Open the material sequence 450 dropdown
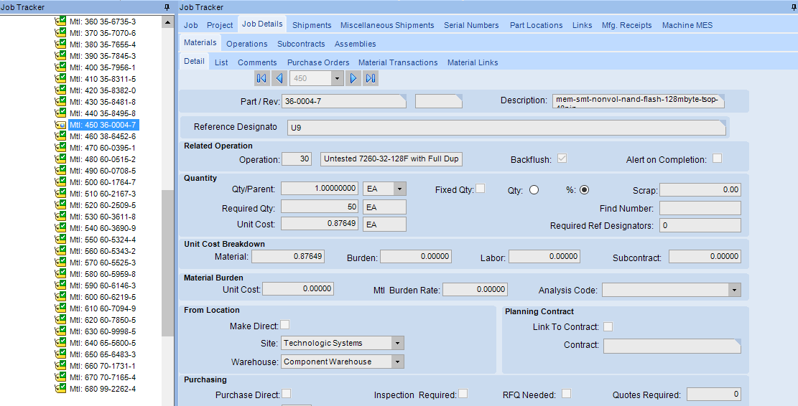 pyautogui.click(x=336, y=78)
